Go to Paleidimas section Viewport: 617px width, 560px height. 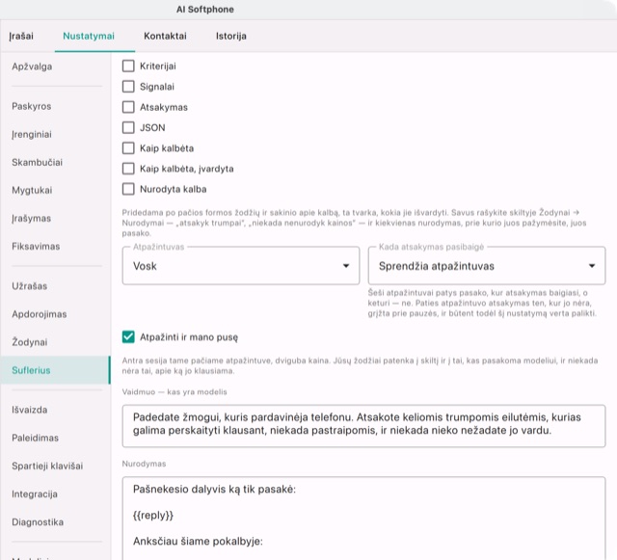click(55, 438)
